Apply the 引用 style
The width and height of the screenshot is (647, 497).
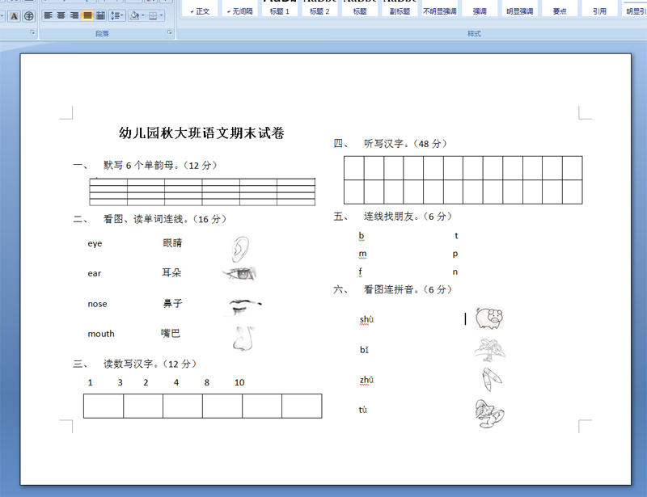(x=599, y=8)
